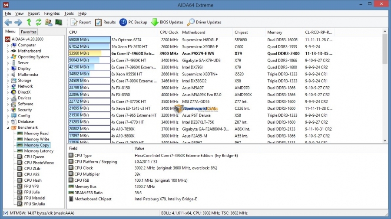The image size is (391, 219).
Task: Open CPU PhotoWorxx benchmark
Action: point(39,163)
